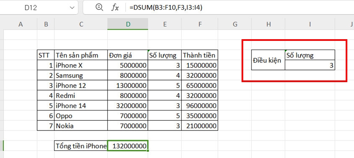Select the Samsung cell
The width and height of the screenshot is (354, 158).
[x=81, y=75]
